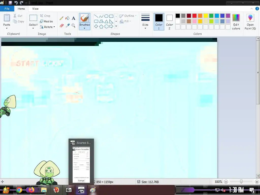
Task: Open 7-Zip from the taskbar
Action: coord(69,190)
